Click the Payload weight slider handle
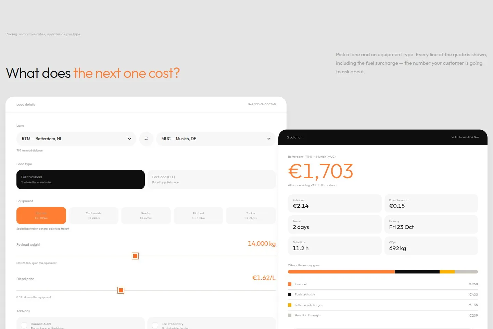Viewport: 493px width, 329px height. pos(135,256)
